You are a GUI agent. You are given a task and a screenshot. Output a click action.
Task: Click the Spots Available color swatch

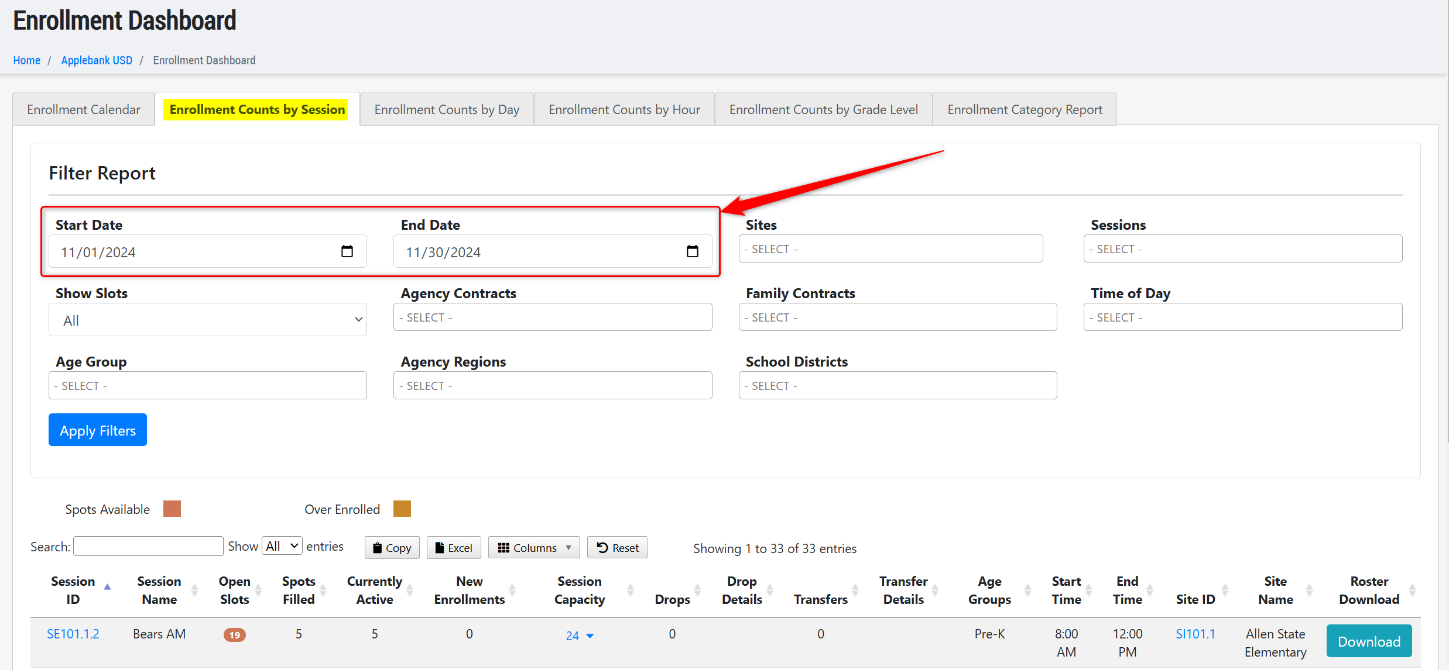(172, 509)
